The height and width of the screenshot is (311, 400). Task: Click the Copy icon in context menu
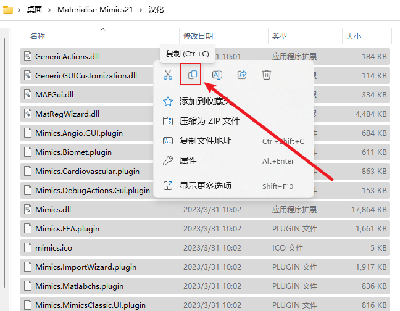[193, 75]
